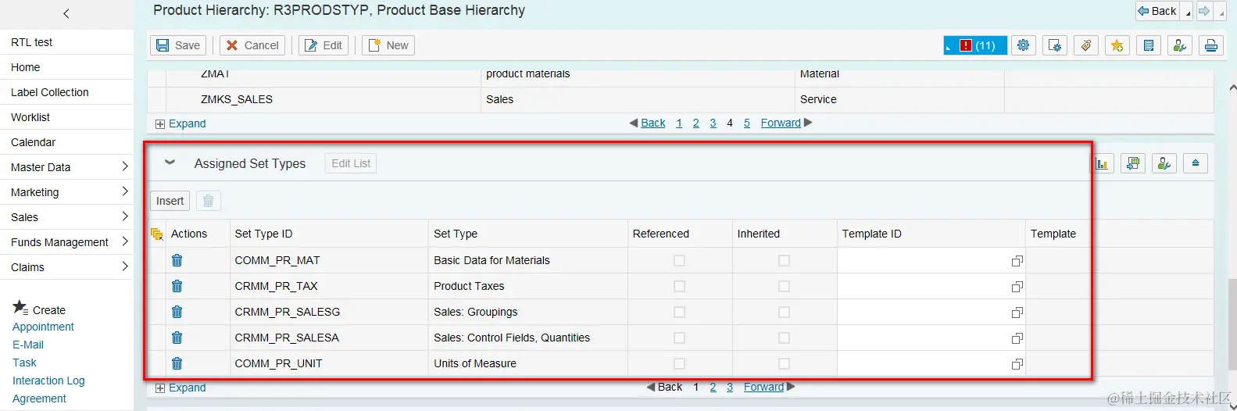
Task: Save the product hierarchy
Action: pyautogui.click(x=178, y=45)
